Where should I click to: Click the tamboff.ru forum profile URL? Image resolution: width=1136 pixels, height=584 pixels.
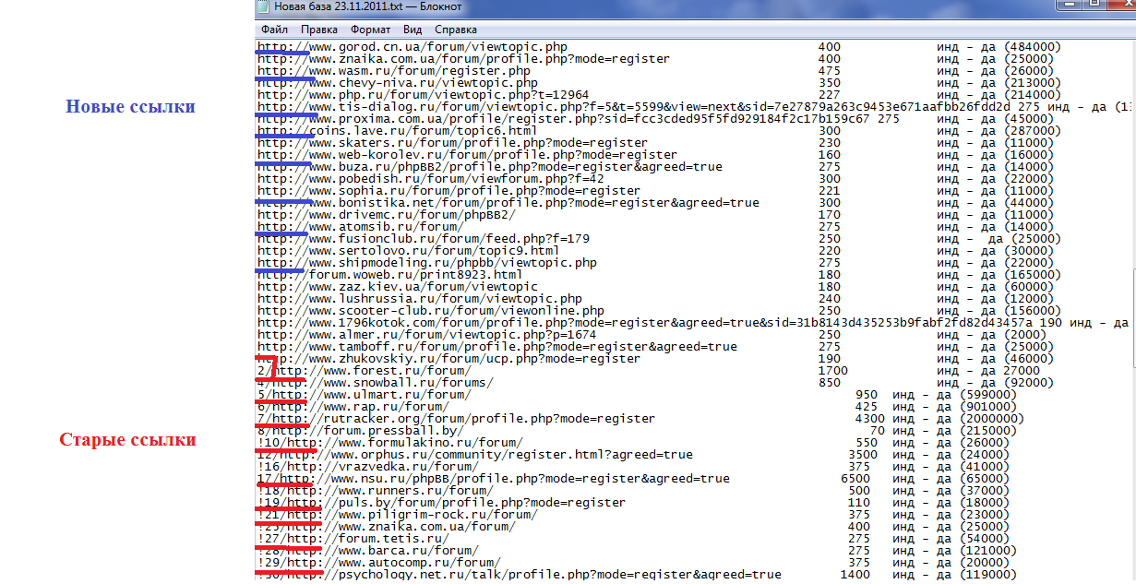point(497,347)
